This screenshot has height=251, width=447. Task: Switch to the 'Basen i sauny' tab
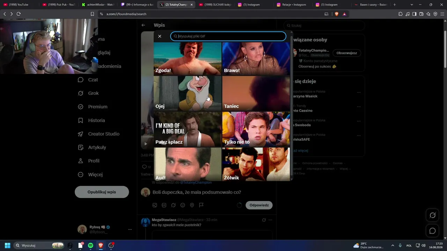click(x=371, y=5)
